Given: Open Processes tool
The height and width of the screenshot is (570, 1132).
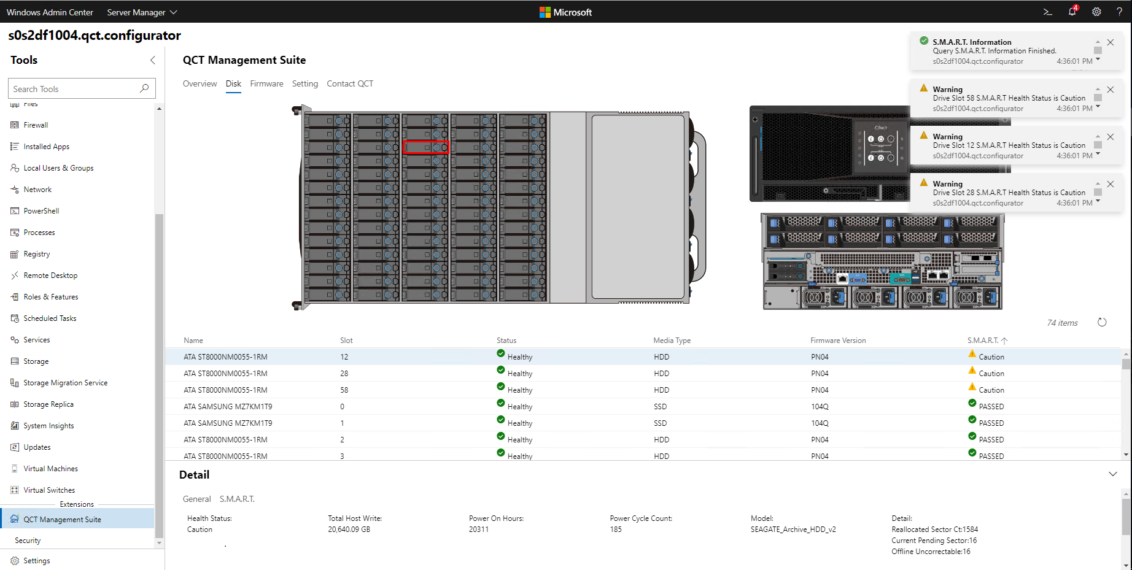Looking at the screenshot, I should (x=39, y=233).
